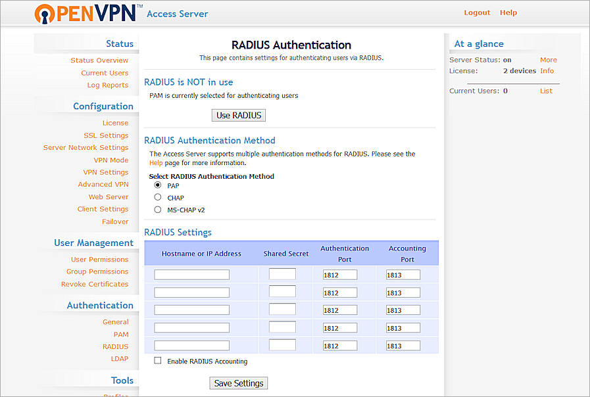Open LDAP authentication settings
The height and width of the screenshot is (397, 590).
click(x=120, y=359)
